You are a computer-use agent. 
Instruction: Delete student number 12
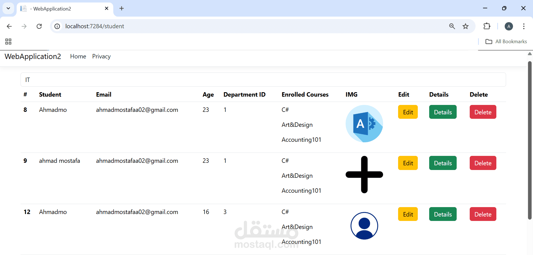[x=483, y=214]
